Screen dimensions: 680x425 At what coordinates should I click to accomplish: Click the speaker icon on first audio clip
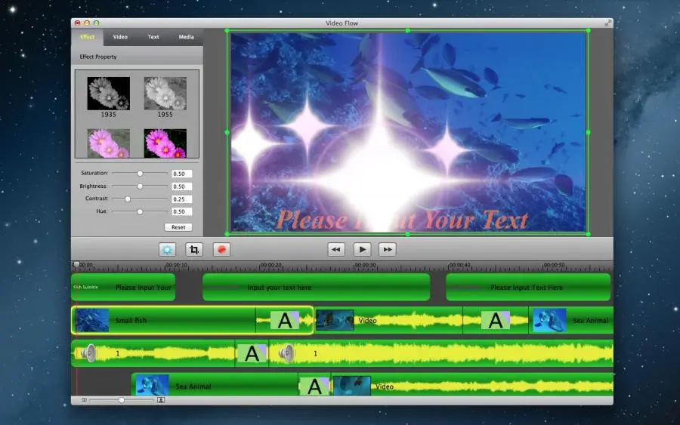[x=88, y=353]
